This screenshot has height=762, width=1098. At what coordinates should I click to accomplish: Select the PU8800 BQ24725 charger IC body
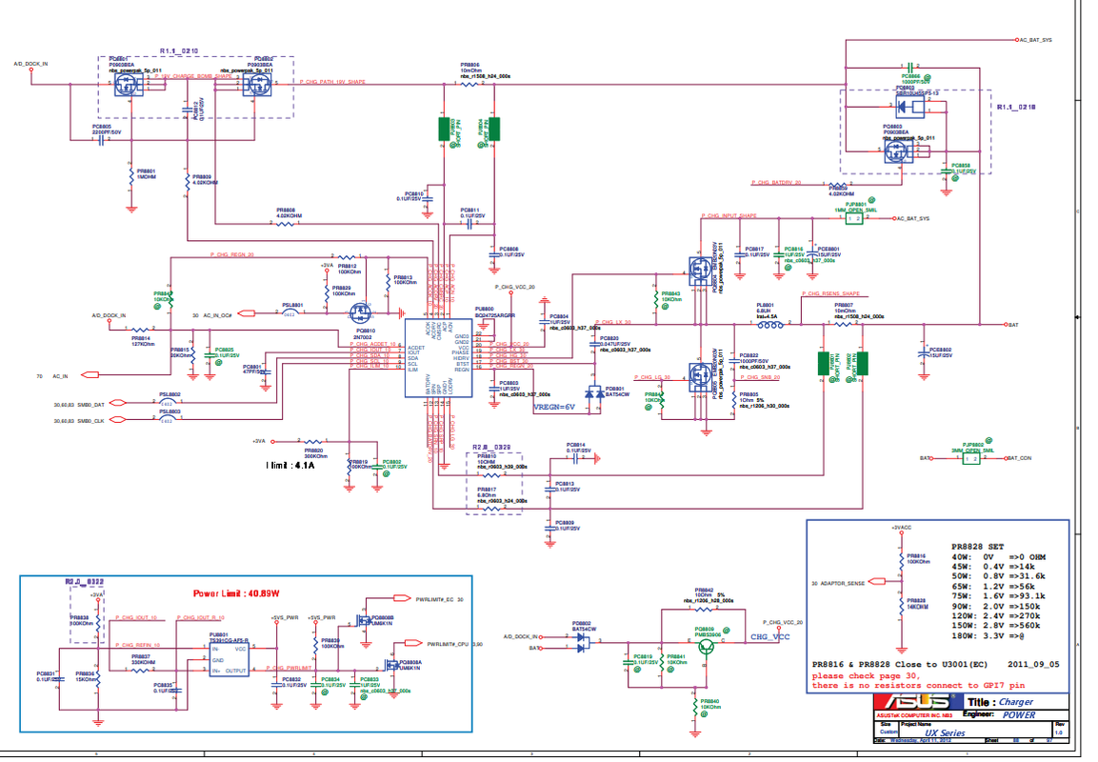pos(438,358)
